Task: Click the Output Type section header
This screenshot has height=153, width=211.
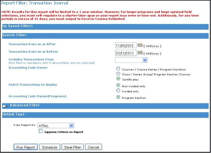Action: [x=105, y=115]
